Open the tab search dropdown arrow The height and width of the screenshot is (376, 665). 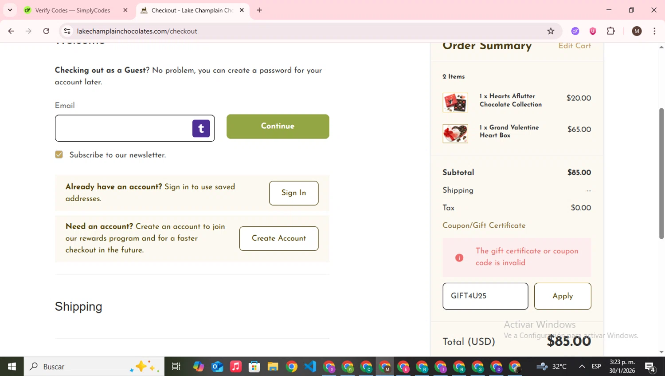click(x=10, y=10)
